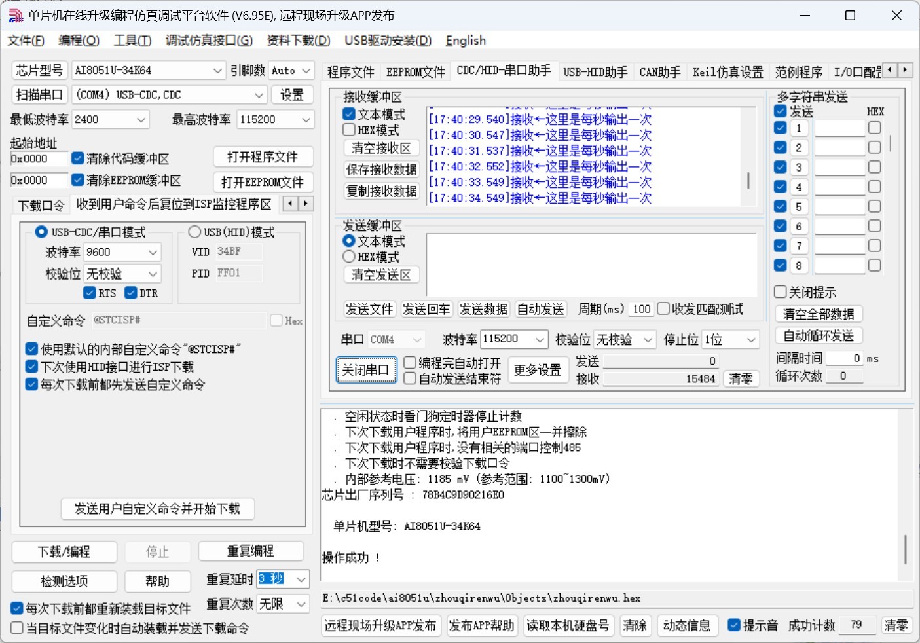Switch to the CAN助手 tab
This screenshot has height=643, width=920.
coord(660,71)
